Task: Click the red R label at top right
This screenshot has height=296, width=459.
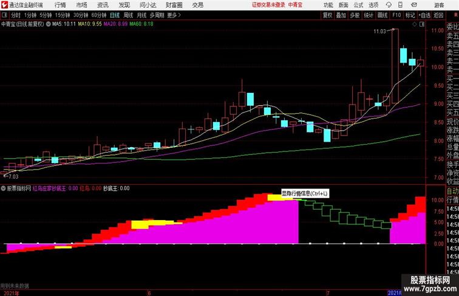Action: (456, 15)
